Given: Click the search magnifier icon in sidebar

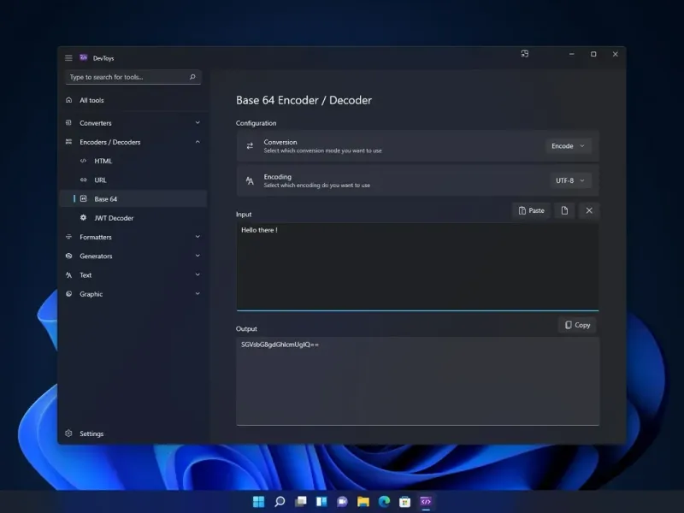Looking at the screenshot, I should click(x=192, y=77).
